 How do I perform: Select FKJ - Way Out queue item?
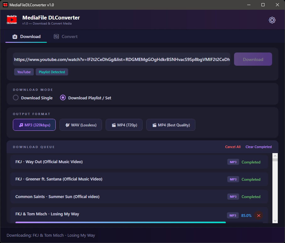pyautogui.click(x=139, y=162)
